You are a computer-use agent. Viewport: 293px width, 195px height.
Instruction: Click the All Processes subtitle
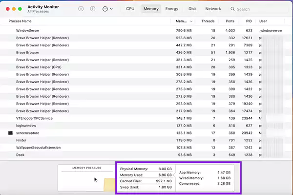click(38, 11)
